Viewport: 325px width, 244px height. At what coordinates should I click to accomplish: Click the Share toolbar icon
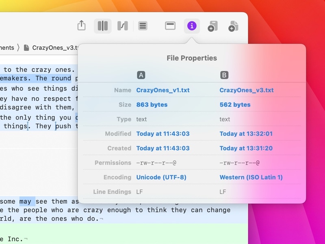[x=82, y=26]
